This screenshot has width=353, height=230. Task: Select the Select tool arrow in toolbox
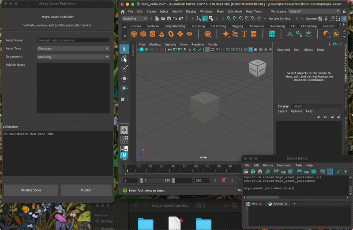point(124,49)
